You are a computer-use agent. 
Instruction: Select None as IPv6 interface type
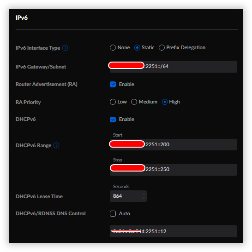113,47
